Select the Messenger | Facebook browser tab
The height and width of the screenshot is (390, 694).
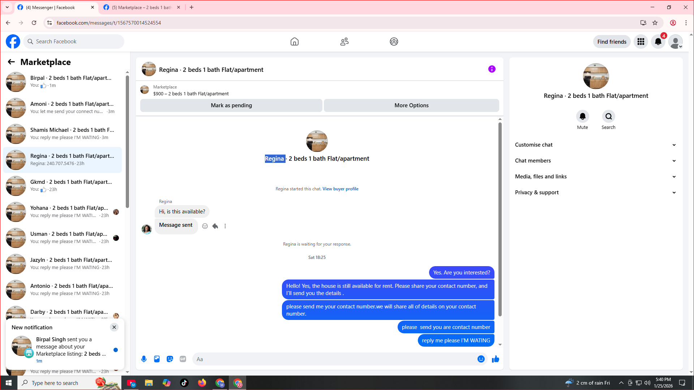pyautogui.click(x=56, y=7)
